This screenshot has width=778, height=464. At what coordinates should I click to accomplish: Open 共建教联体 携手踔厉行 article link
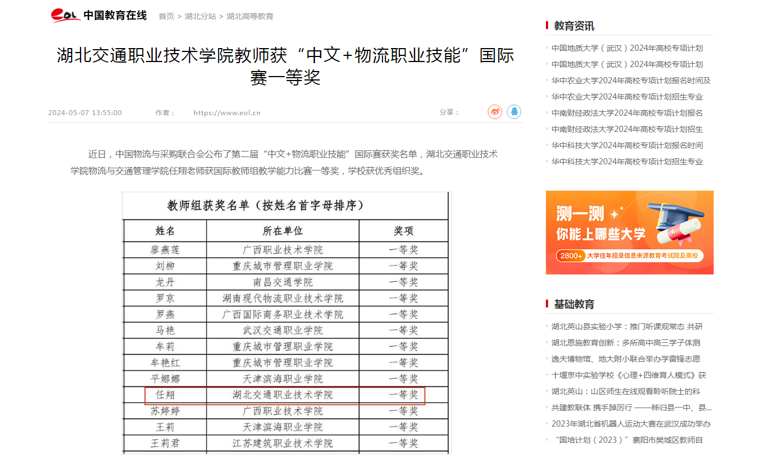pos(631,408)
